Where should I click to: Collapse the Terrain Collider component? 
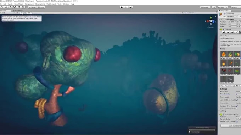219,115
